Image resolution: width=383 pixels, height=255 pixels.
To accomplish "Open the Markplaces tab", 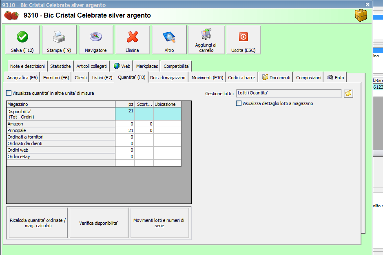I will [x=147, y=66].
